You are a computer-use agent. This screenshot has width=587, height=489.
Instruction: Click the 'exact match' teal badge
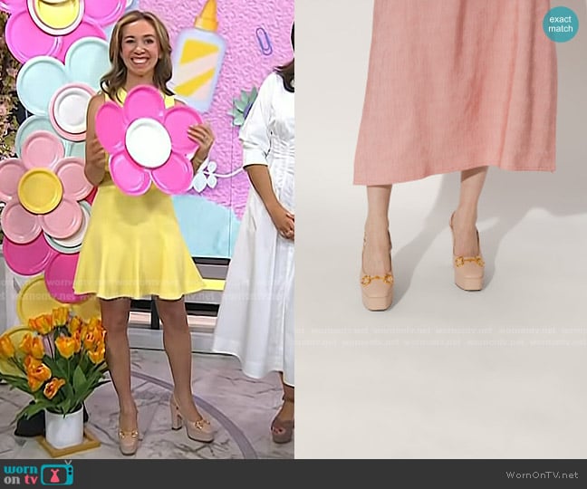pos(561,24)
